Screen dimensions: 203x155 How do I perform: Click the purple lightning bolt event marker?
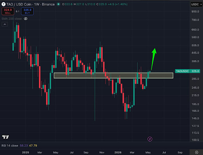[x=150, y=139]
